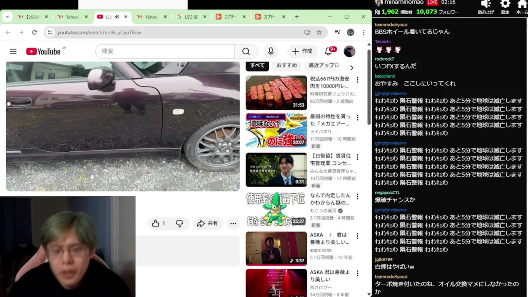The width and height of the screenshot is (528, 297).
Task: Open title 税込667円の激安肉を10000円レ…
Action: pos(330,82)
